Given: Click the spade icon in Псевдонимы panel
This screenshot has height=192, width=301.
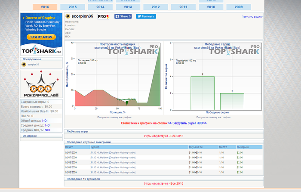Looking at the screenshot, I should [x=24, y=65].
